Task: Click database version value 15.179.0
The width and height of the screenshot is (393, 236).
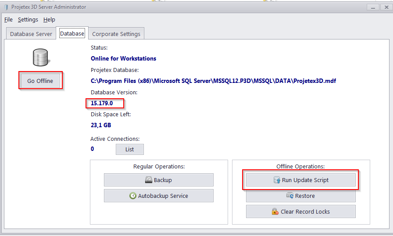Action: [x=102, y=103]
